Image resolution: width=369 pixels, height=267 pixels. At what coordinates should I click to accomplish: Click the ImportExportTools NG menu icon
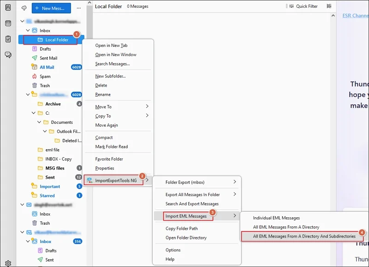89,180
